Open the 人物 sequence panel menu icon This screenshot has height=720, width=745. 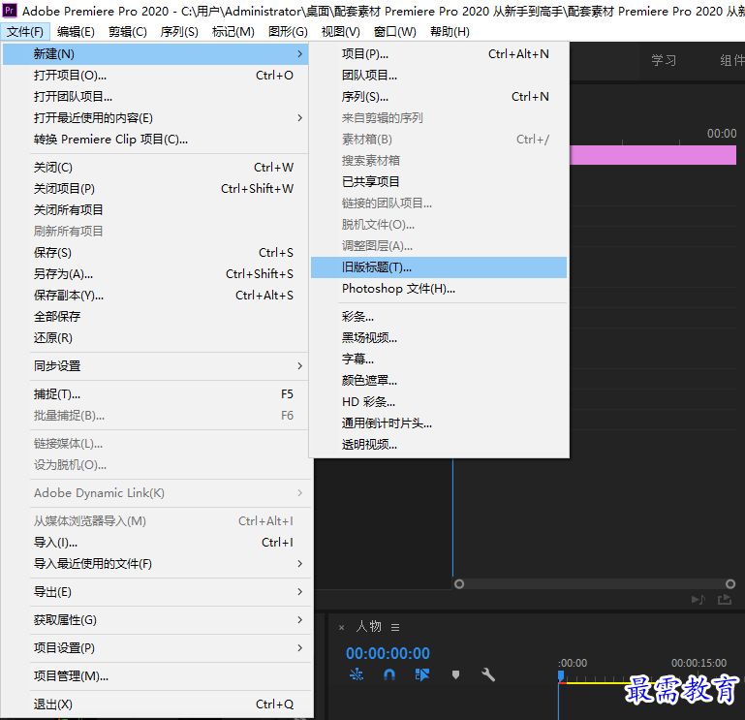coord(395,627)
